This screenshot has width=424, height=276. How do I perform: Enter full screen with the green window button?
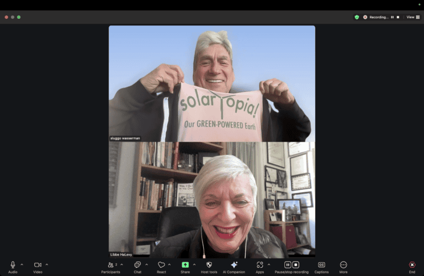pos(19,17)
